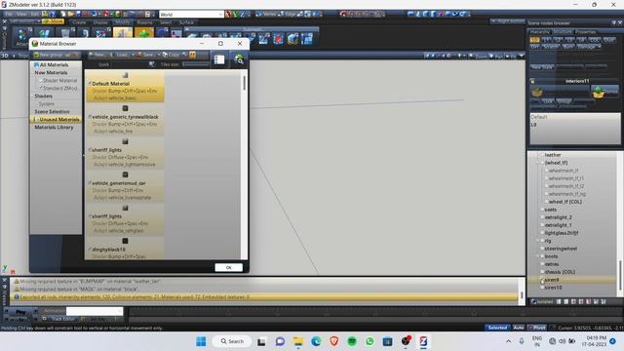The width and height of the screenshot is (624, 351).
Task: Switch to Structure tab in Scene nodes browser
Action: (563, 32)
